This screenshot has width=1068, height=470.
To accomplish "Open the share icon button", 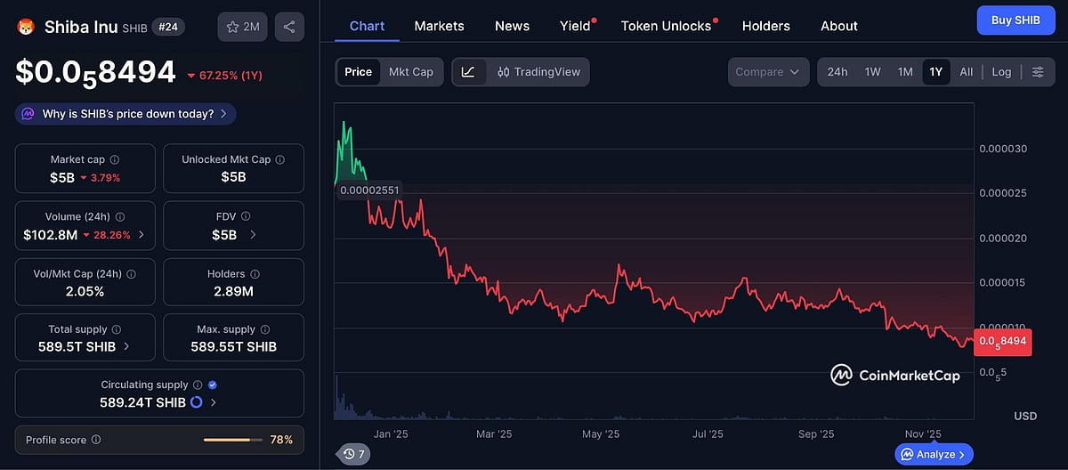I will (x=289, y=27).
